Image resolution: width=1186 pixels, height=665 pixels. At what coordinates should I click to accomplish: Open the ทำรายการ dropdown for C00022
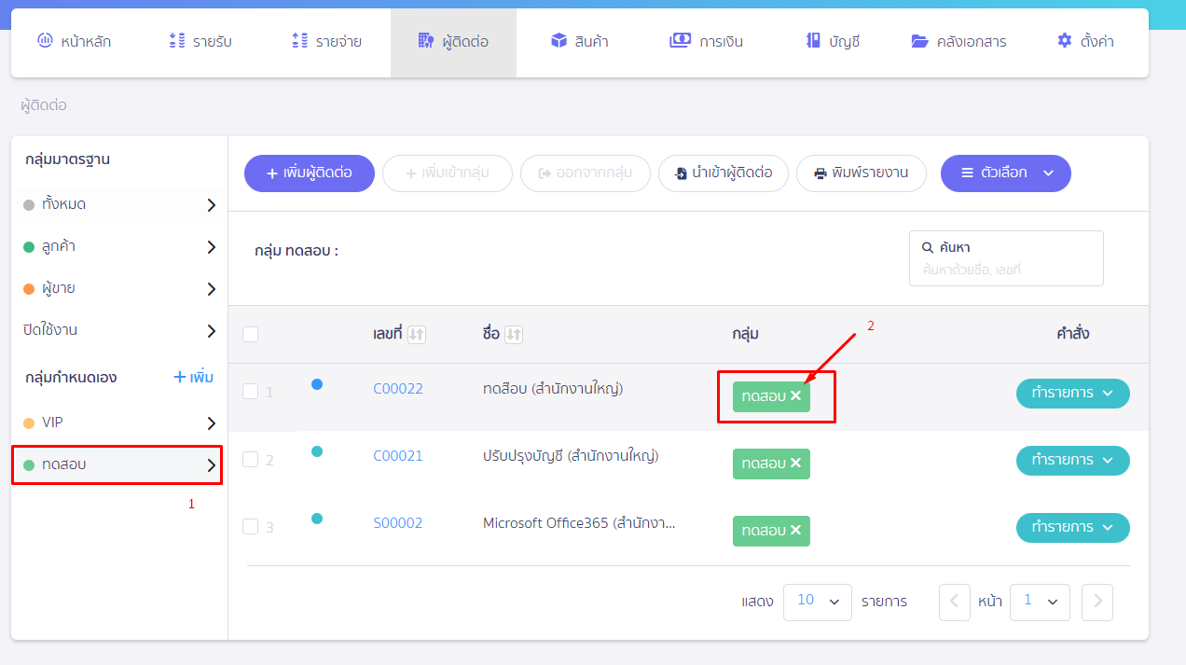1072,393
